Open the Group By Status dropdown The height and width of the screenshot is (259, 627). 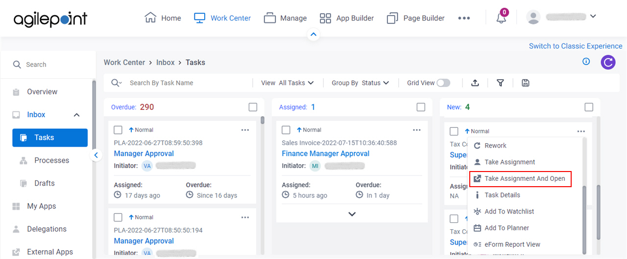361,83
